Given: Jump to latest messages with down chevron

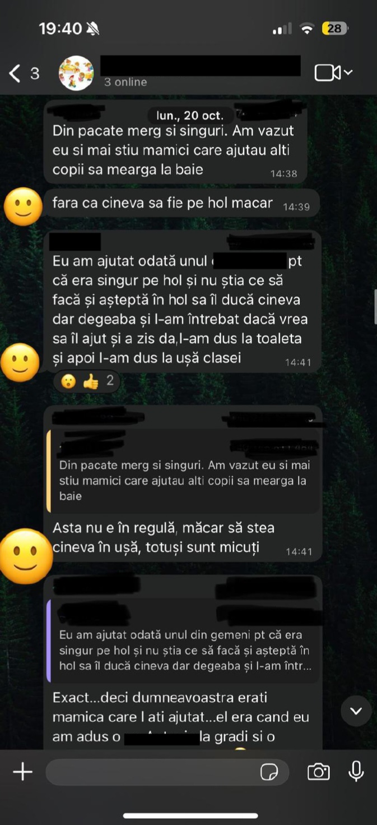Looking at the screenshot, I should tap(356, 711).
